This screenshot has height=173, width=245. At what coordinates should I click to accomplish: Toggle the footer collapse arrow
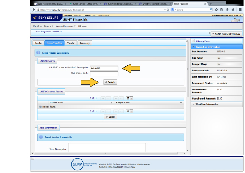click(33, 158)
